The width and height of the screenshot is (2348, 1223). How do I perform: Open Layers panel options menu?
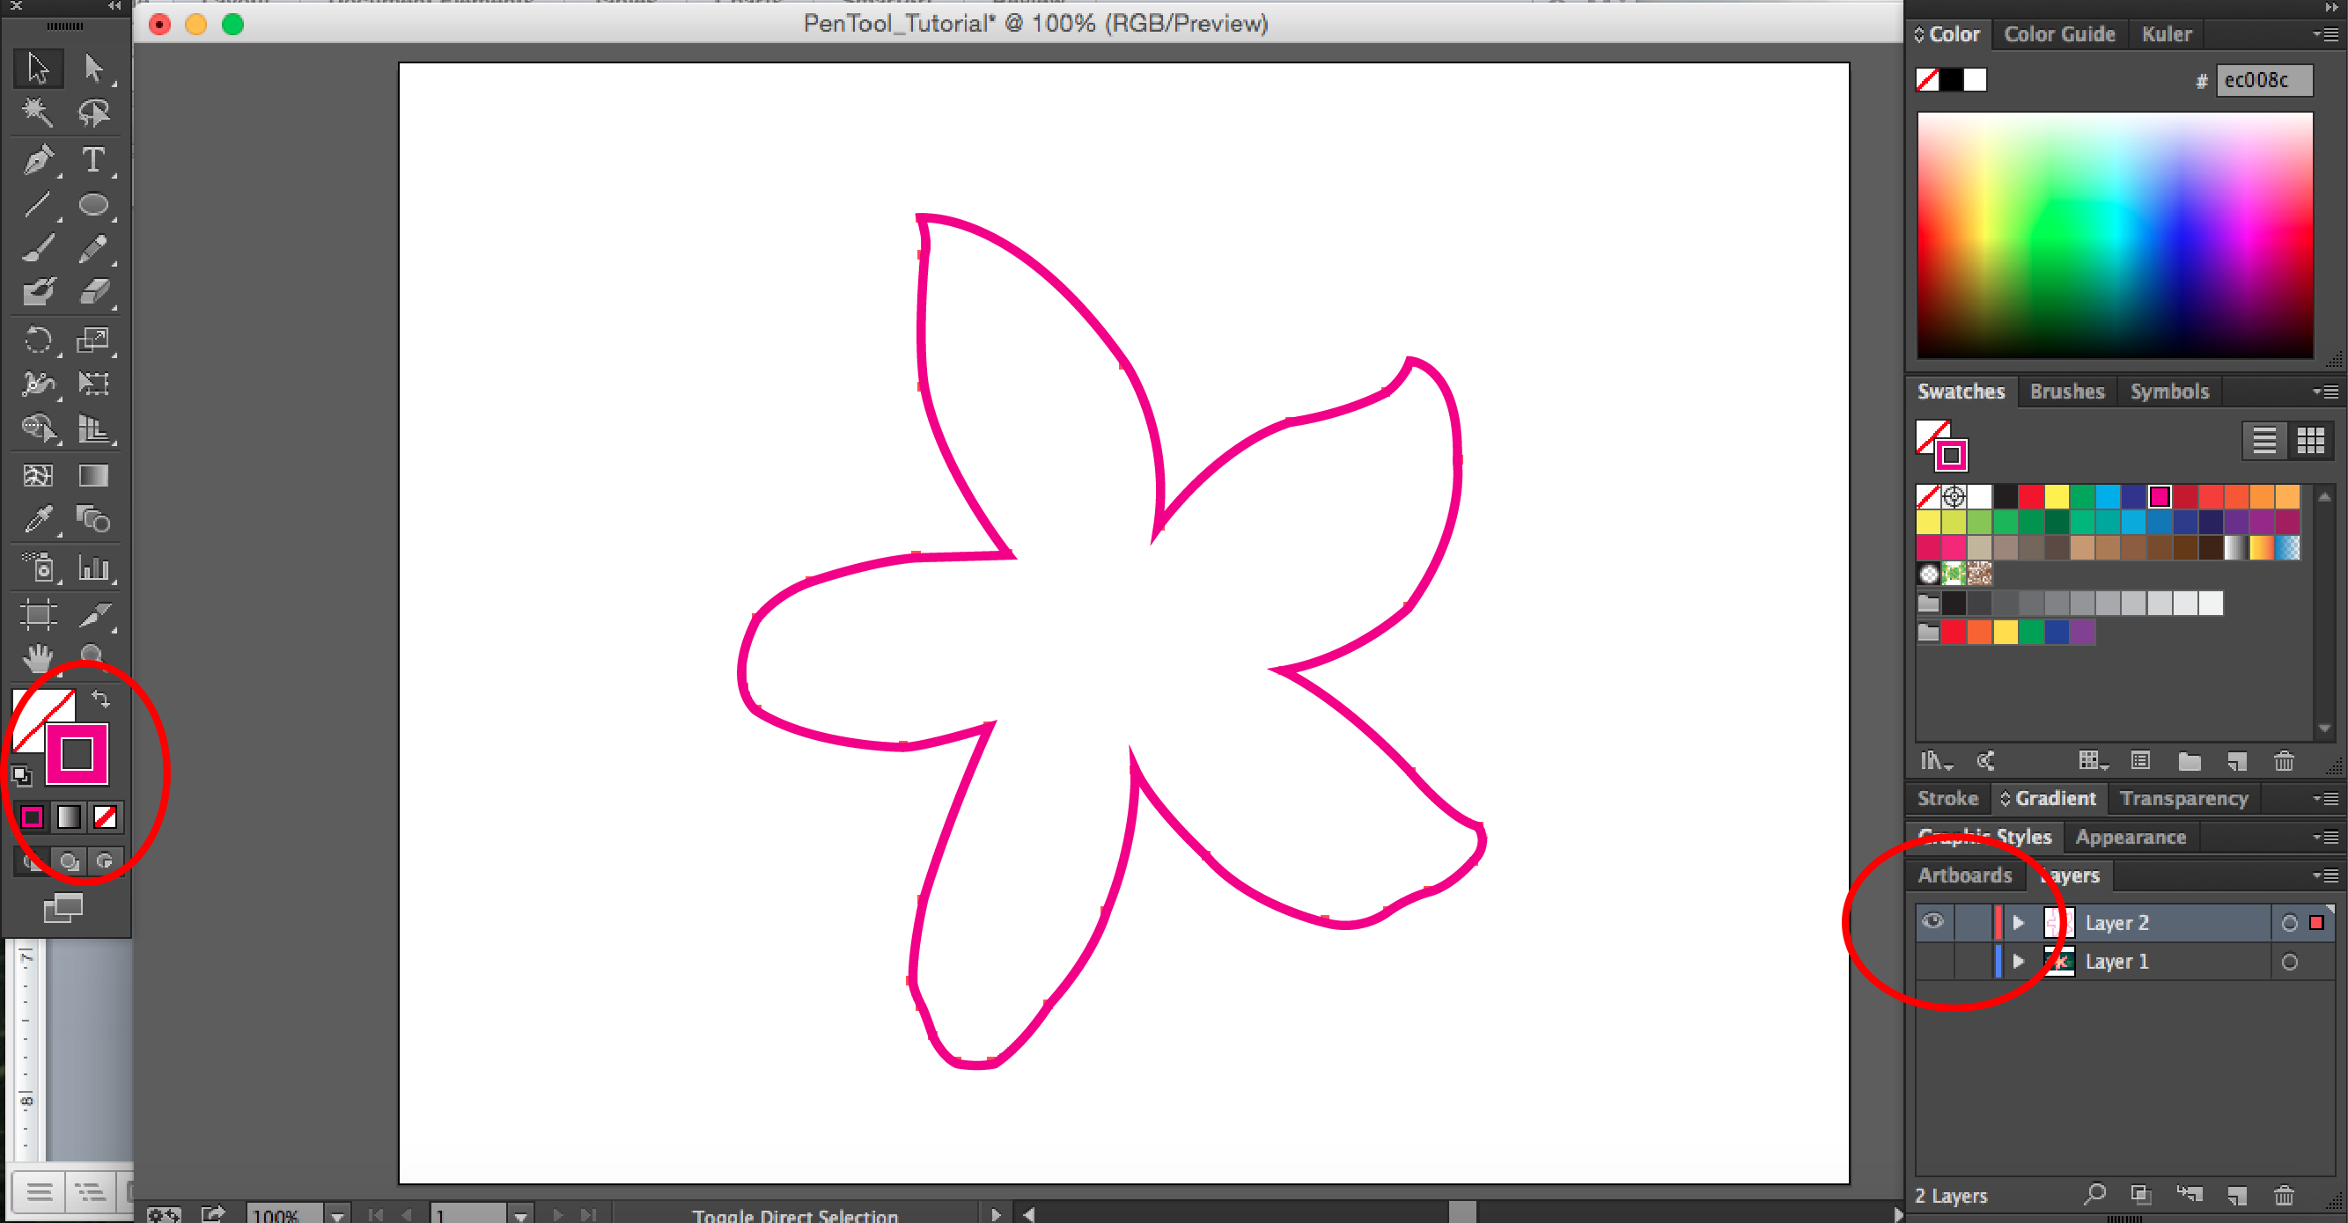click(x=2325, y=875)
